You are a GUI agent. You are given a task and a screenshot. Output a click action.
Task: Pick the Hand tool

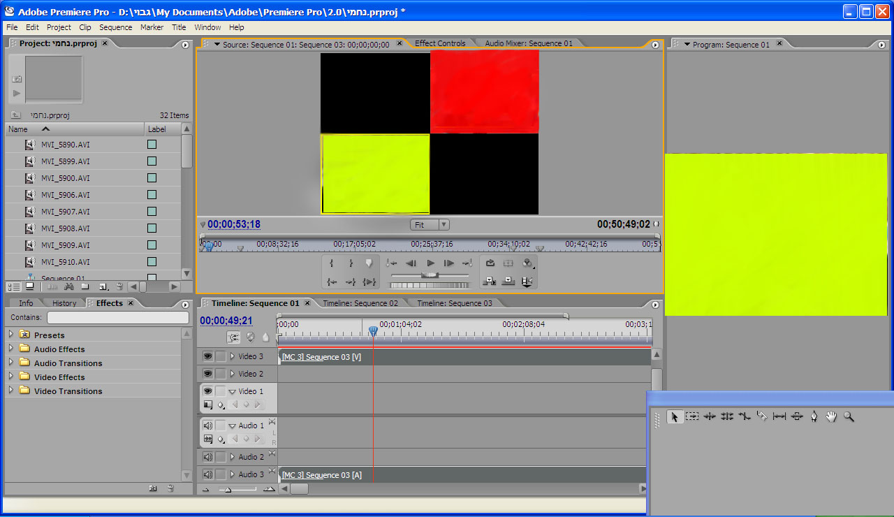[831, 416]
